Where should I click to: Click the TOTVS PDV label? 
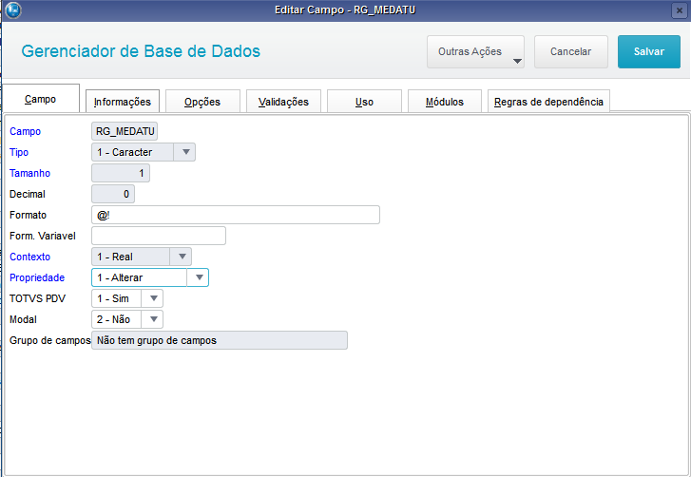click(37, 298)
